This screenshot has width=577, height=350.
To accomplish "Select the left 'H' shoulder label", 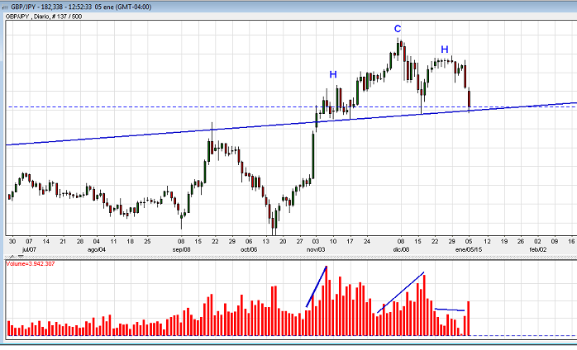I will [333, 74].
